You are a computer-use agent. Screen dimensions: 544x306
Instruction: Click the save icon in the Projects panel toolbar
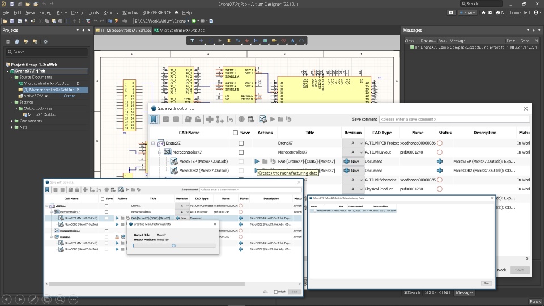tap(8, 41)
